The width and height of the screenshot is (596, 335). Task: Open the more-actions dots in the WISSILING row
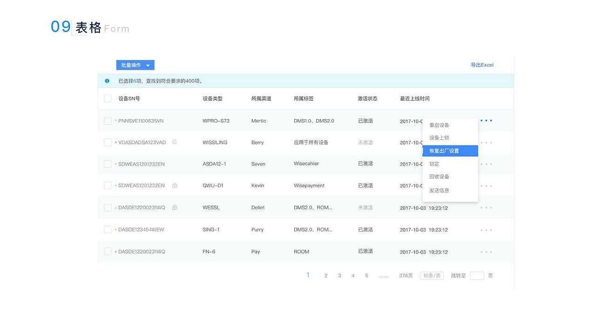tap(486, 142)
